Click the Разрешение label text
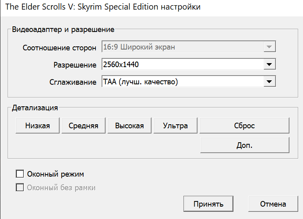The image size is (303, 219). point(75,65)
